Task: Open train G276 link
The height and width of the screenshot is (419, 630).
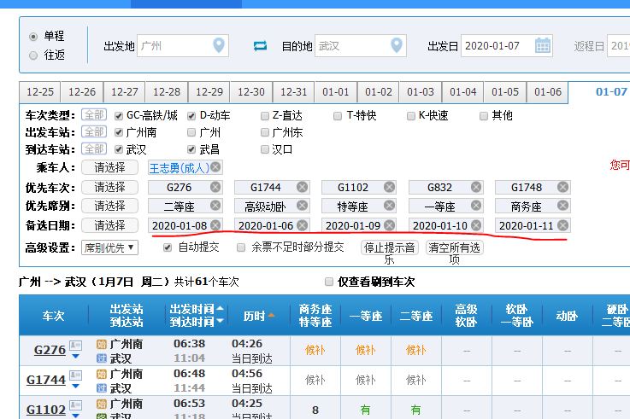Action: pyautogui.click(x=50, y=350)
